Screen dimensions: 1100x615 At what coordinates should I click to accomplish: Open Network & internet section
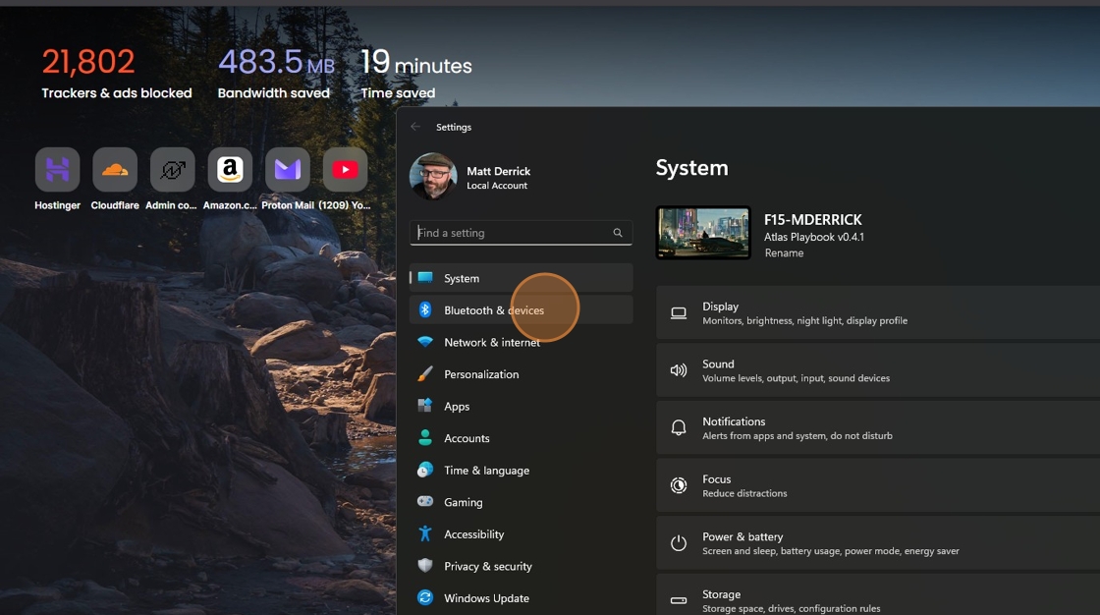pos(522,342)
